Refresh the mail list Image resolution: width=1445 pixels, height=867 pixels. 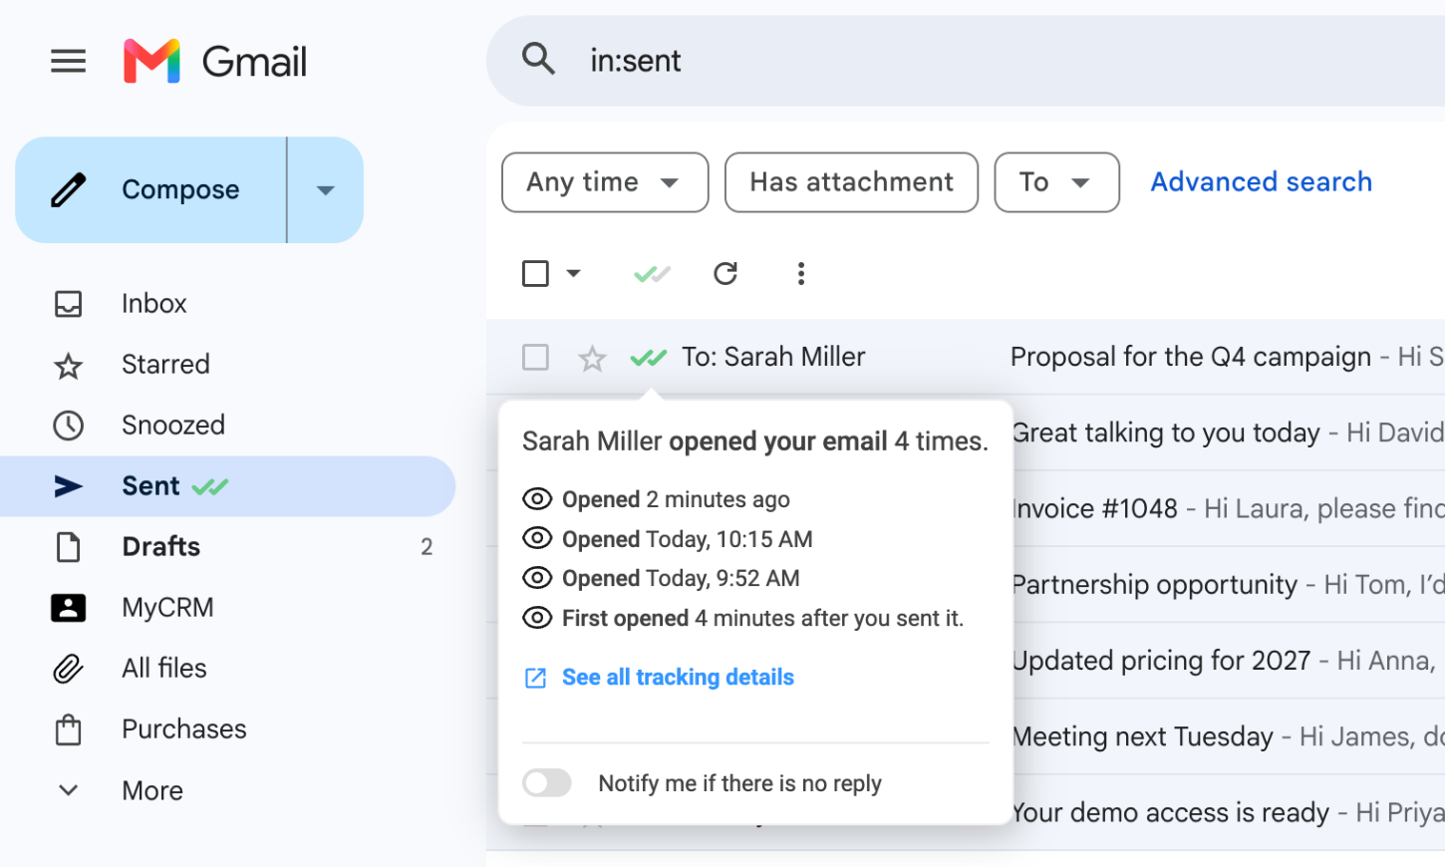pos(725,273)
